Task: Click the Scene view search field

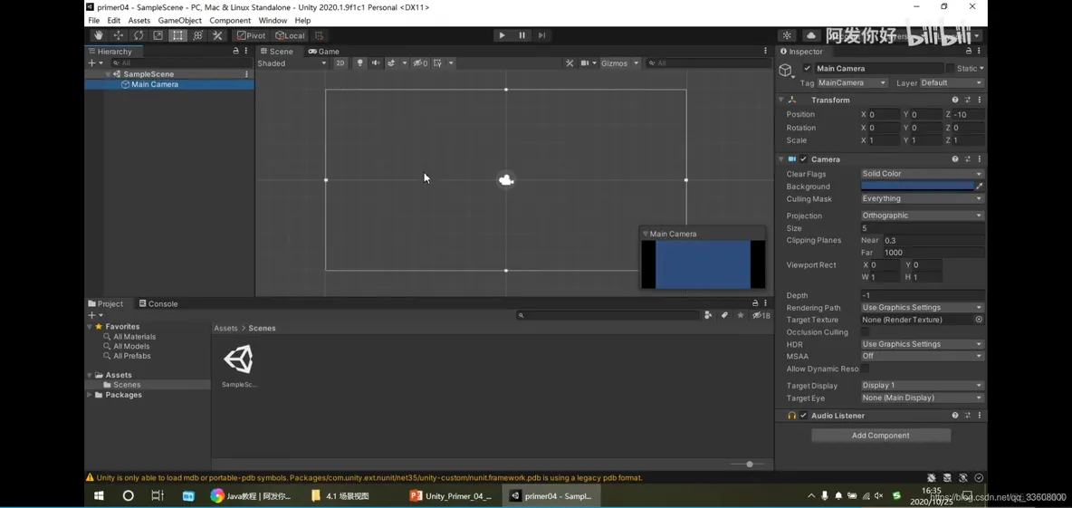Action: pos(708,62)
